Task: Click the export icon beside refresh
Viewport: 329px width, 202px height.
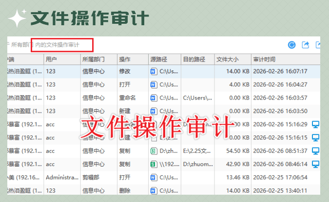Action: 305,45
